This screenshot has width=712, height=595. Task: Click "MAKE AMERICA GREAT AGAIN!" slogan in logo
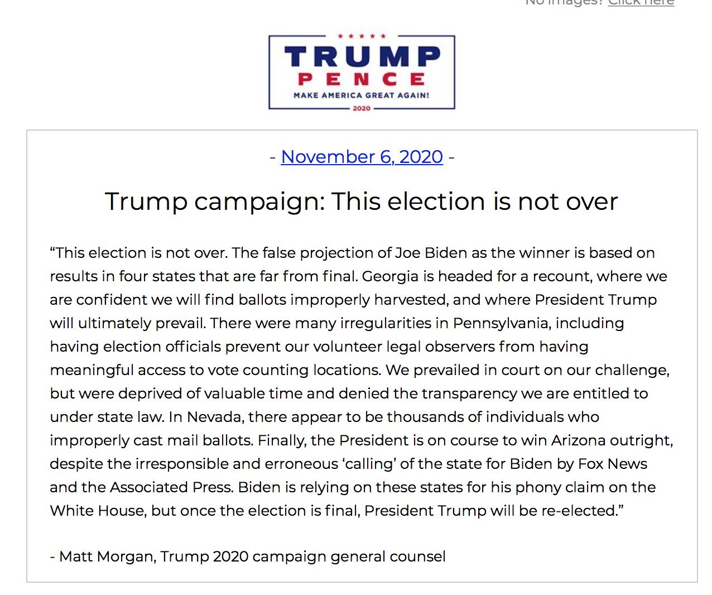[362, 95]
